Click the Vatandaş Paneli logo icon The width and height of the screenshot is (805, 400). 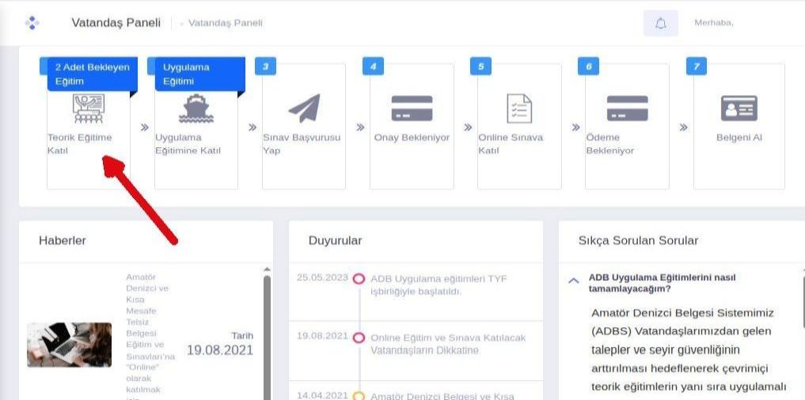(32, 23)
